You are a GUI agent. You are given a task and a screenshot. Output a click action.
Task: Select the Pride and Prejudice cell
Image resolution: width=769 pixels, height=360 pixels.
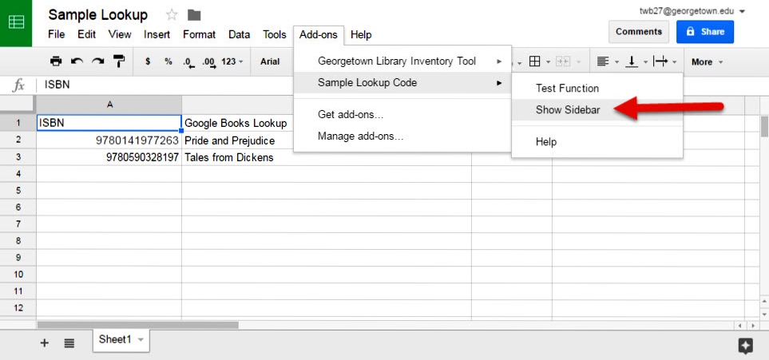(x=238, y=140)
